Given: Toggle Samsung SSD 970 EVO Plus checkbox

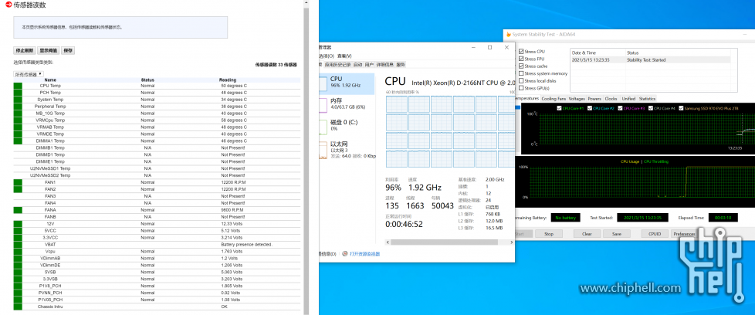Looking at the screenshot, I should pyautogui.click(x=681, y=108).
